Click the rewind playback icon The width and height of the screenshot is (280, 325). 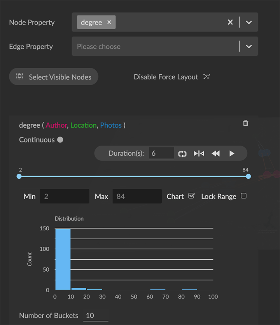[215, 153]
